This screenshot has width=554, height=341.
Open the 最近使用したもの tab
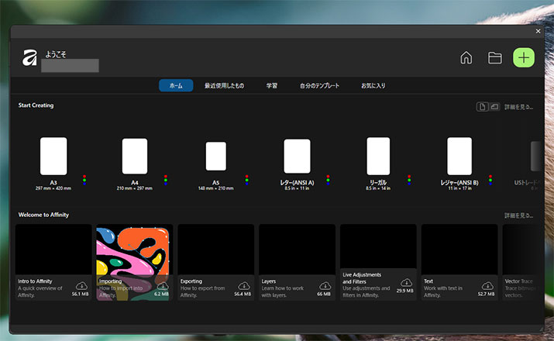[x=225, y=85]
